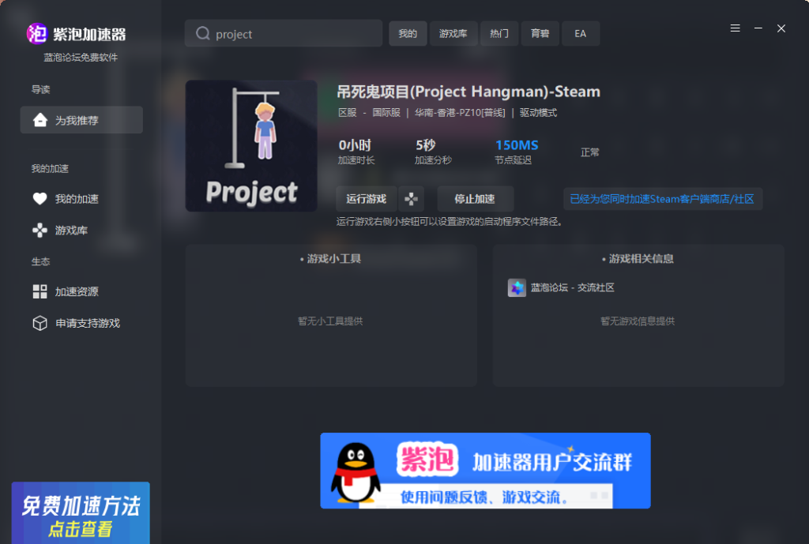The height and width of the screenshot is (544, 809).
Task: Focus the search field containing project
Action: pyautogui.click(x=284, y=33)
